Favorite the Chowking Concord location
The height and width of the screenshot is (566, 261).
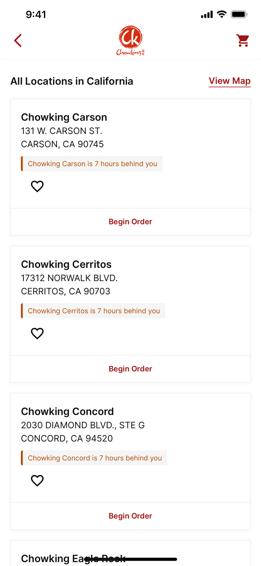point(37,480)
